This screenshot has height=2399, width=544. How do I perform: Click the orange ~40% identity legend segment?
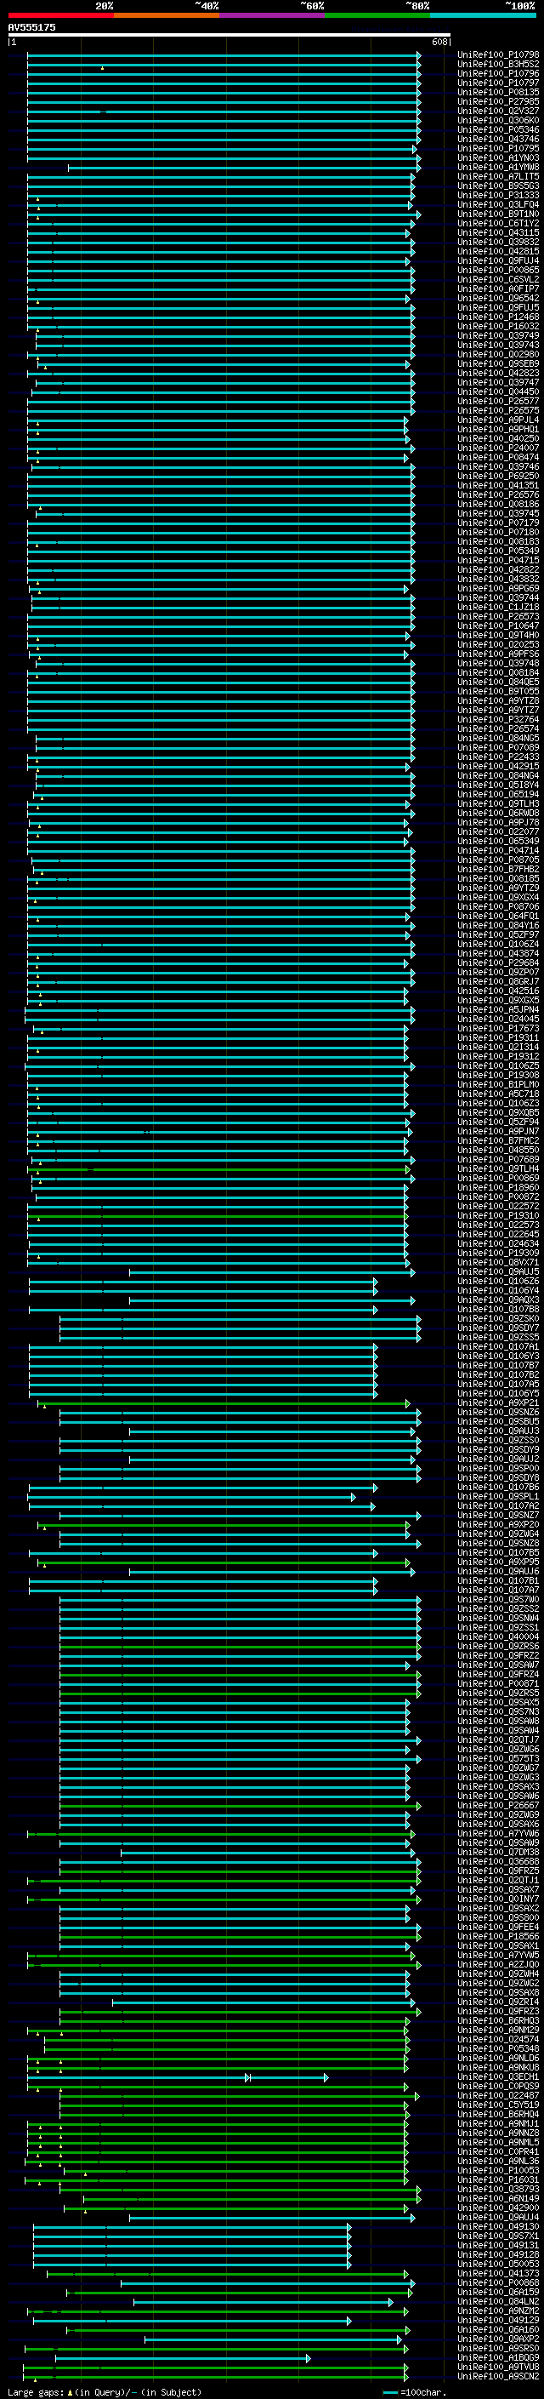pos(167,15)
